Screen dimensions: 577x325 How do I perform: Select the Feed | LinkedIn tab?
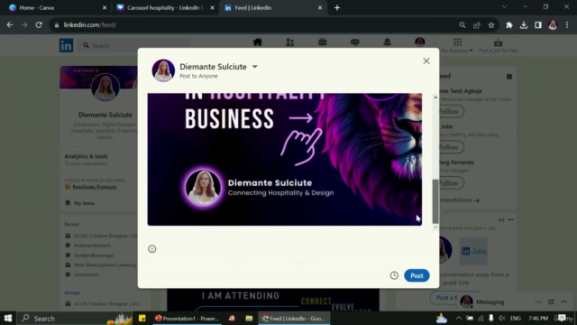[x=272, y=8]
